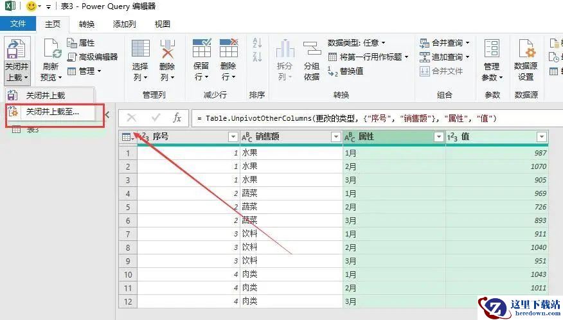The width and height of the screenshot is (563, 320).
Task: Click the 蔬菜 cell in row 4
Action: coord(291,193)
